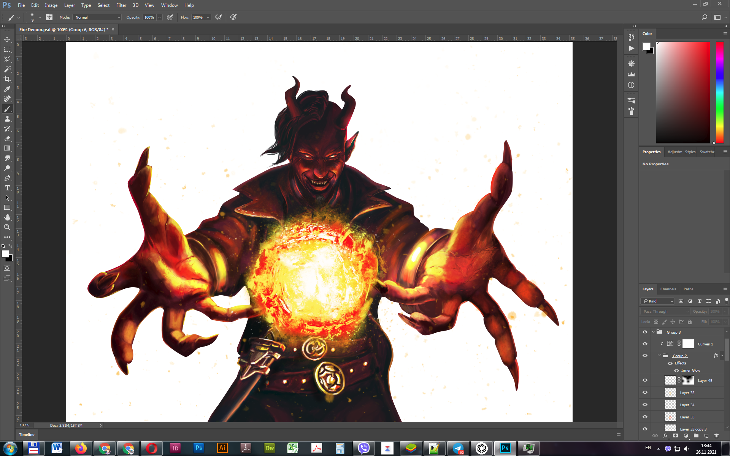Select the Clone Stamp tool
This screenshot has width=730, height=456.
(x=7, y=119)
